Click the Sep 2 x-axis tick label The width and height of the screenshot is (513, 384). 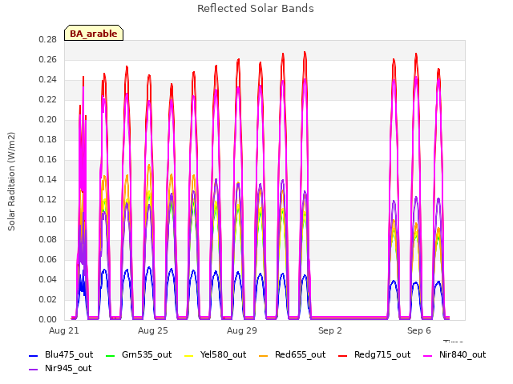pyautogui.click(x=330, y=330)
